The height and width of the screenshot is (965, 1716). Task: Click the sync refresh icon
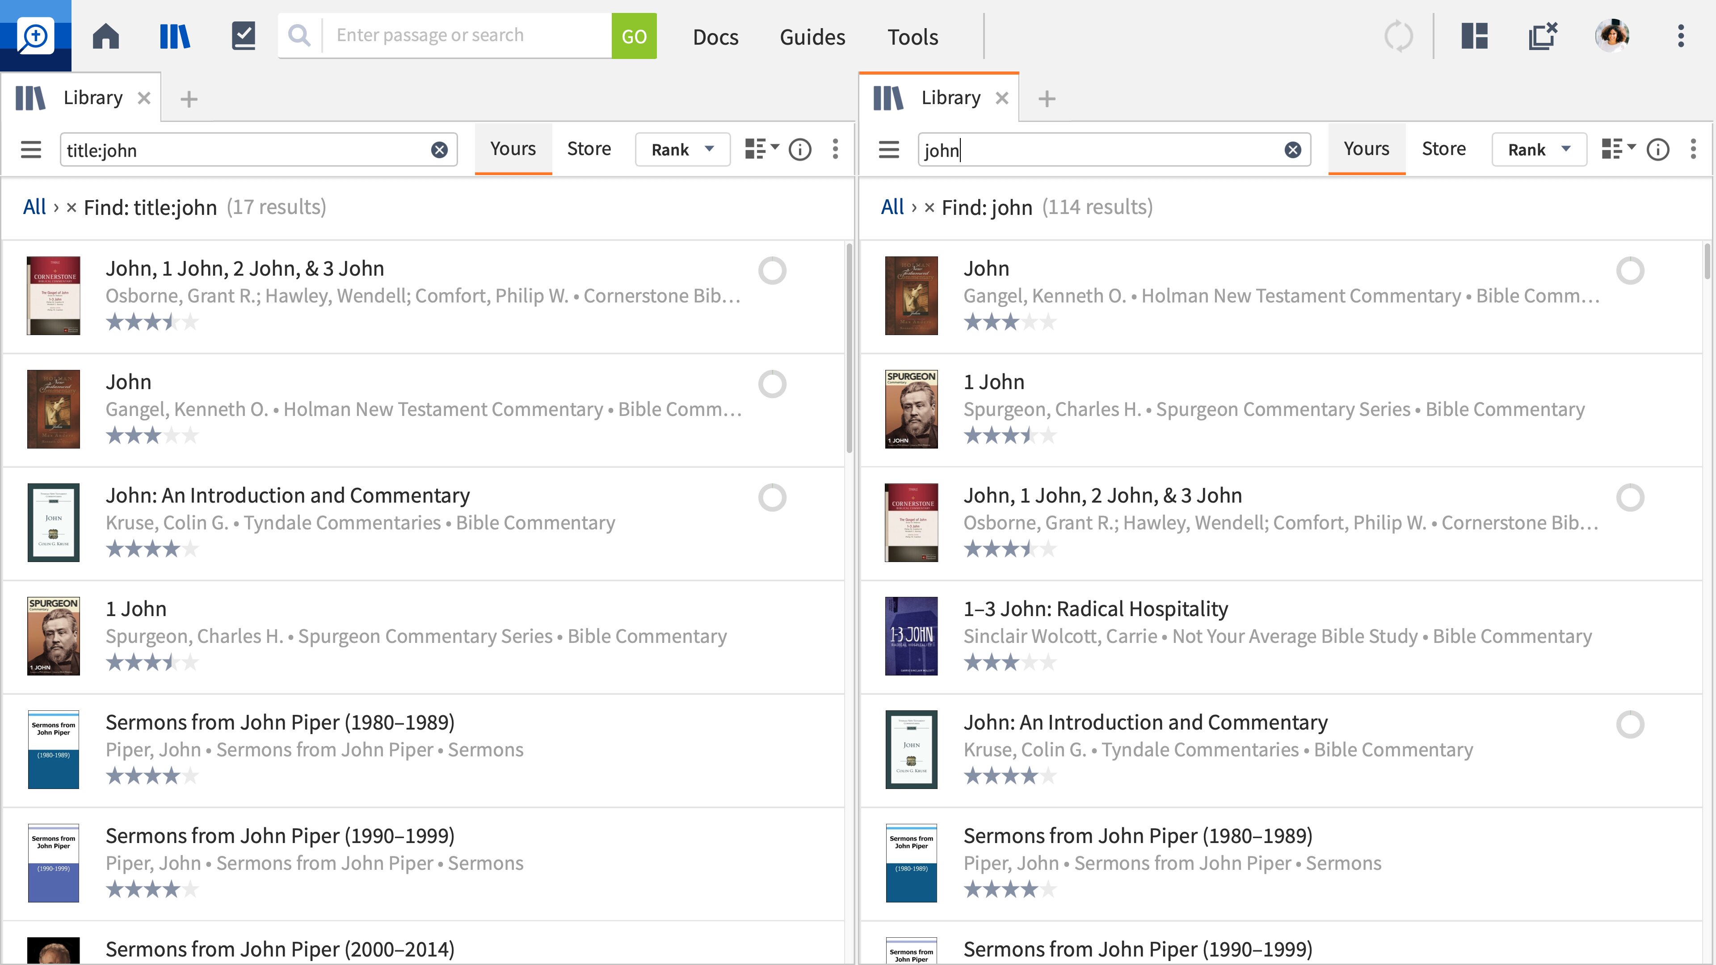1398,36
